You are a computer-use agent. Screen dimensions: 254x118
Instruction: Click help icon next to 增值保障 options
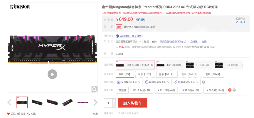(203, 82)
